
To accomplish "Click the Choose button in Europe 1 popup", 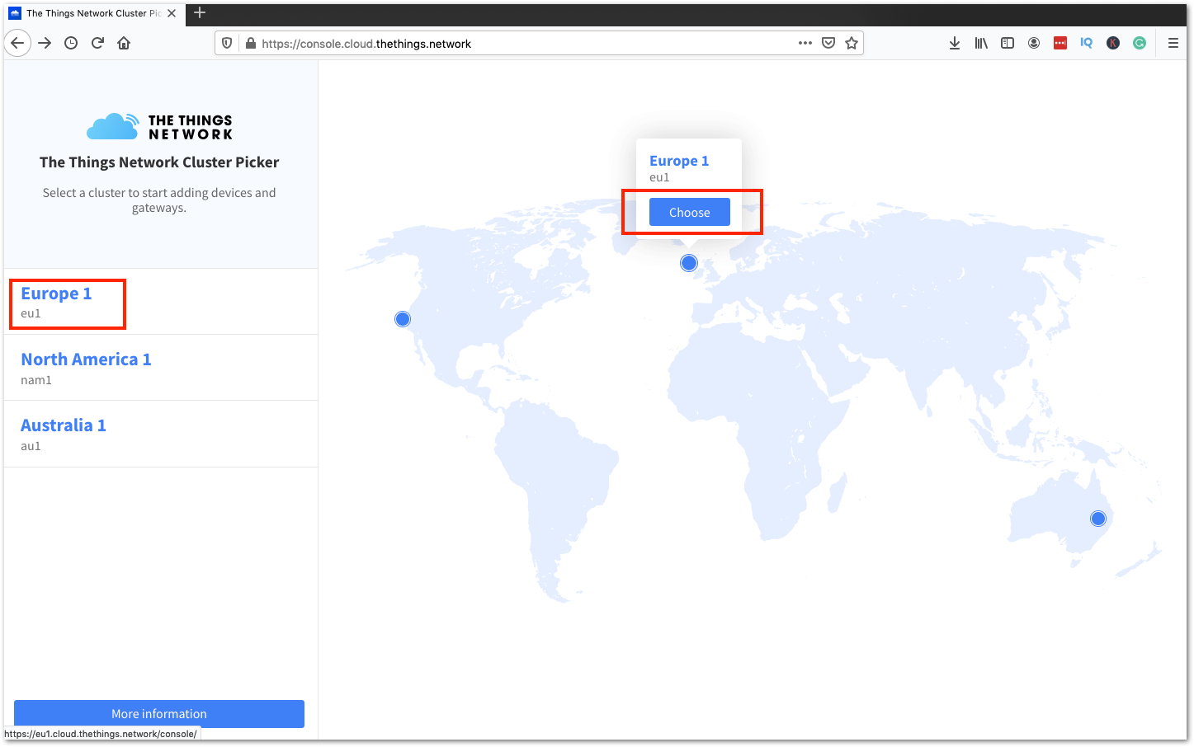I will pos(690,212).
